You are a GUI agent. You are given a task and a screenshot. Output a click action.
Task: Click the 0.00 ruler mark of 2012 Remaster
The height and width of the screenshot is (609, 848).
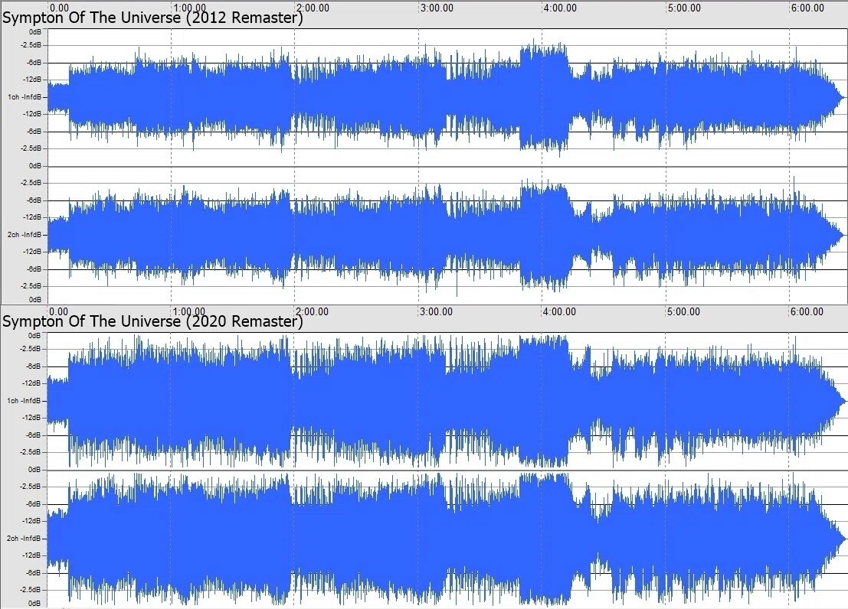[60, 8]
